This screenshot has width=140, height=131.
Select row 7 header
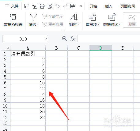coord(5,88)
